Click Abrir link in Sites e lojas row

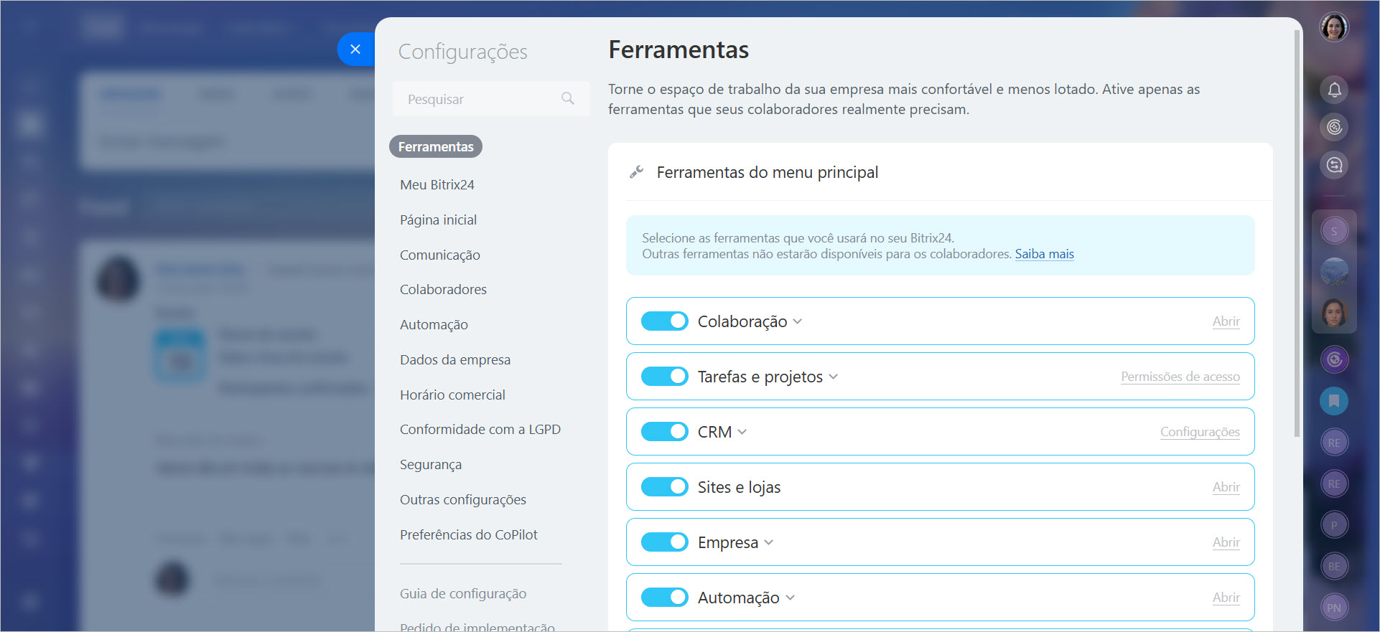tap(1226, 487)
